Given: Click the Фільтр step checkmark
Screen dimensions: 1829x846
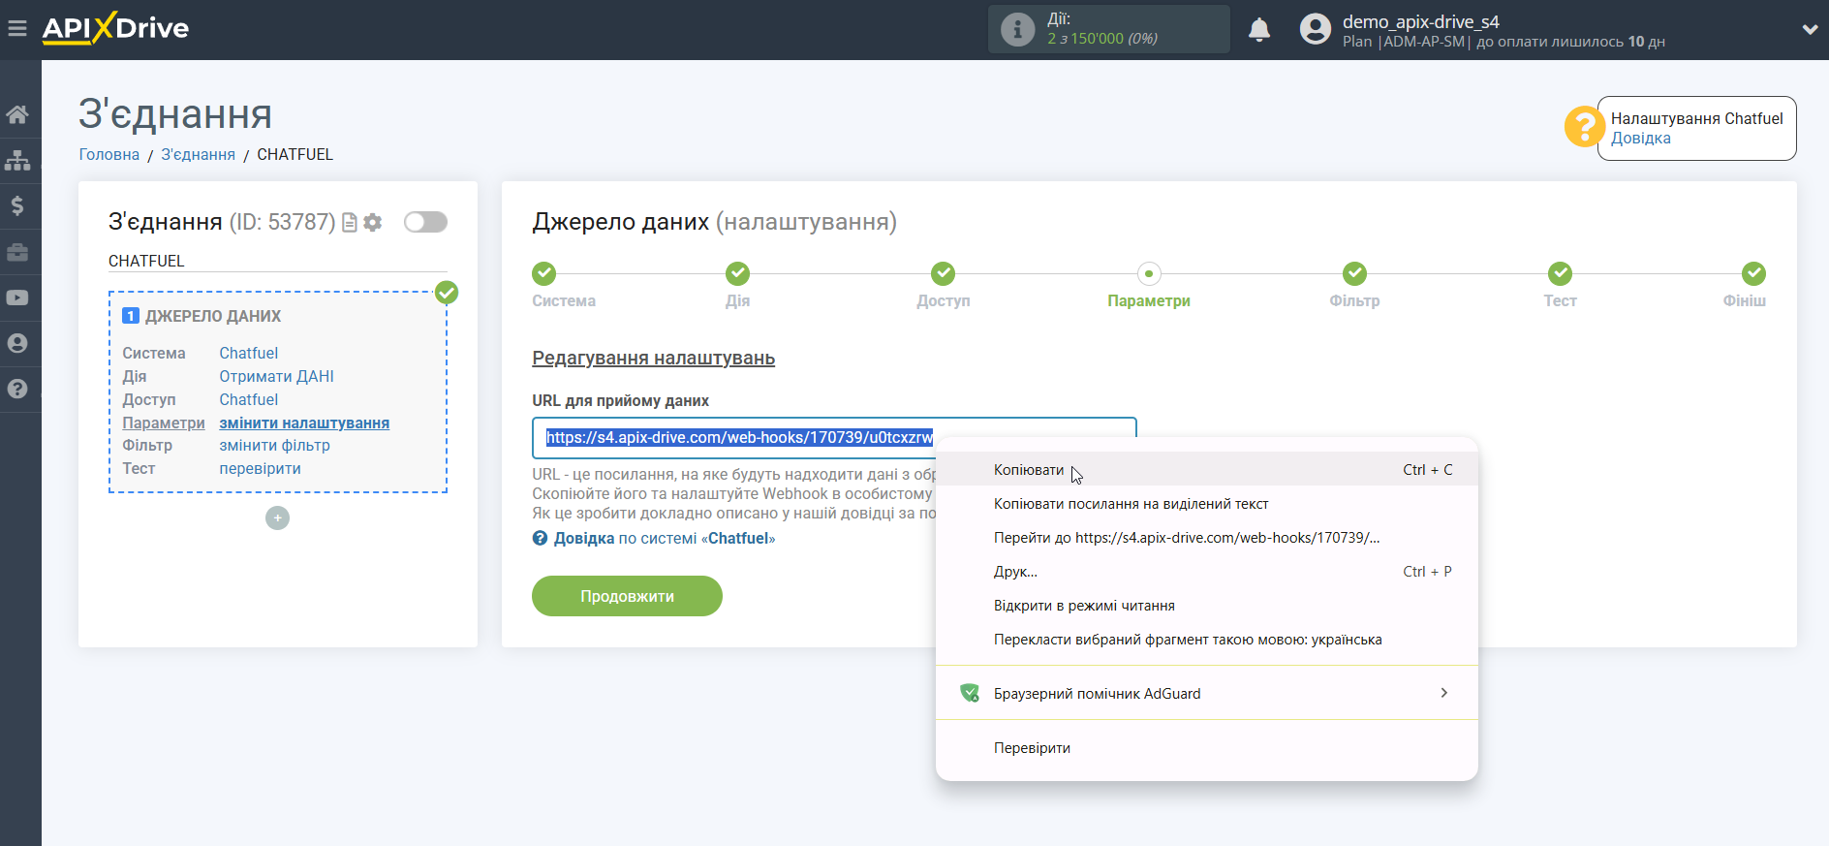Looking at the screenshot, I should [x=1354, y=273].
